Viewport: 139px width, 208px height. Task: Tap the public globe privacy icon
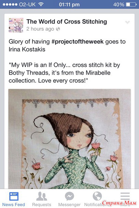pos(58,29)
